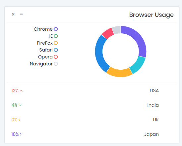Image resolution: width=182 pixels, height=146 pixels.
Task: Click the red up arrow beside 12%
Action: pos(21,91)
